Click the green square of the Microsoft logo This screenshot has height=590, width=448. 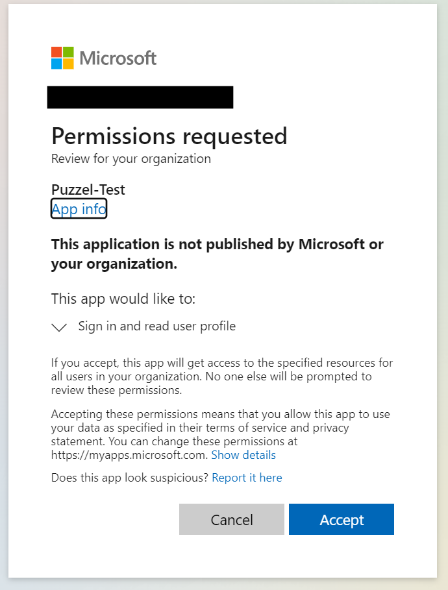point(67,52)
